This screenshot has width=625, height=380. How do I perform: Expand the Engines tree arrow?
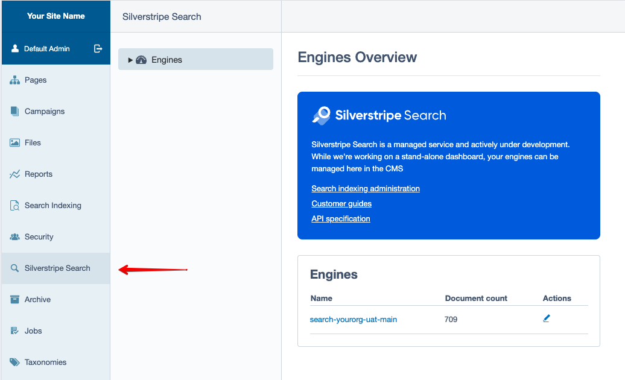click(130, 60)
